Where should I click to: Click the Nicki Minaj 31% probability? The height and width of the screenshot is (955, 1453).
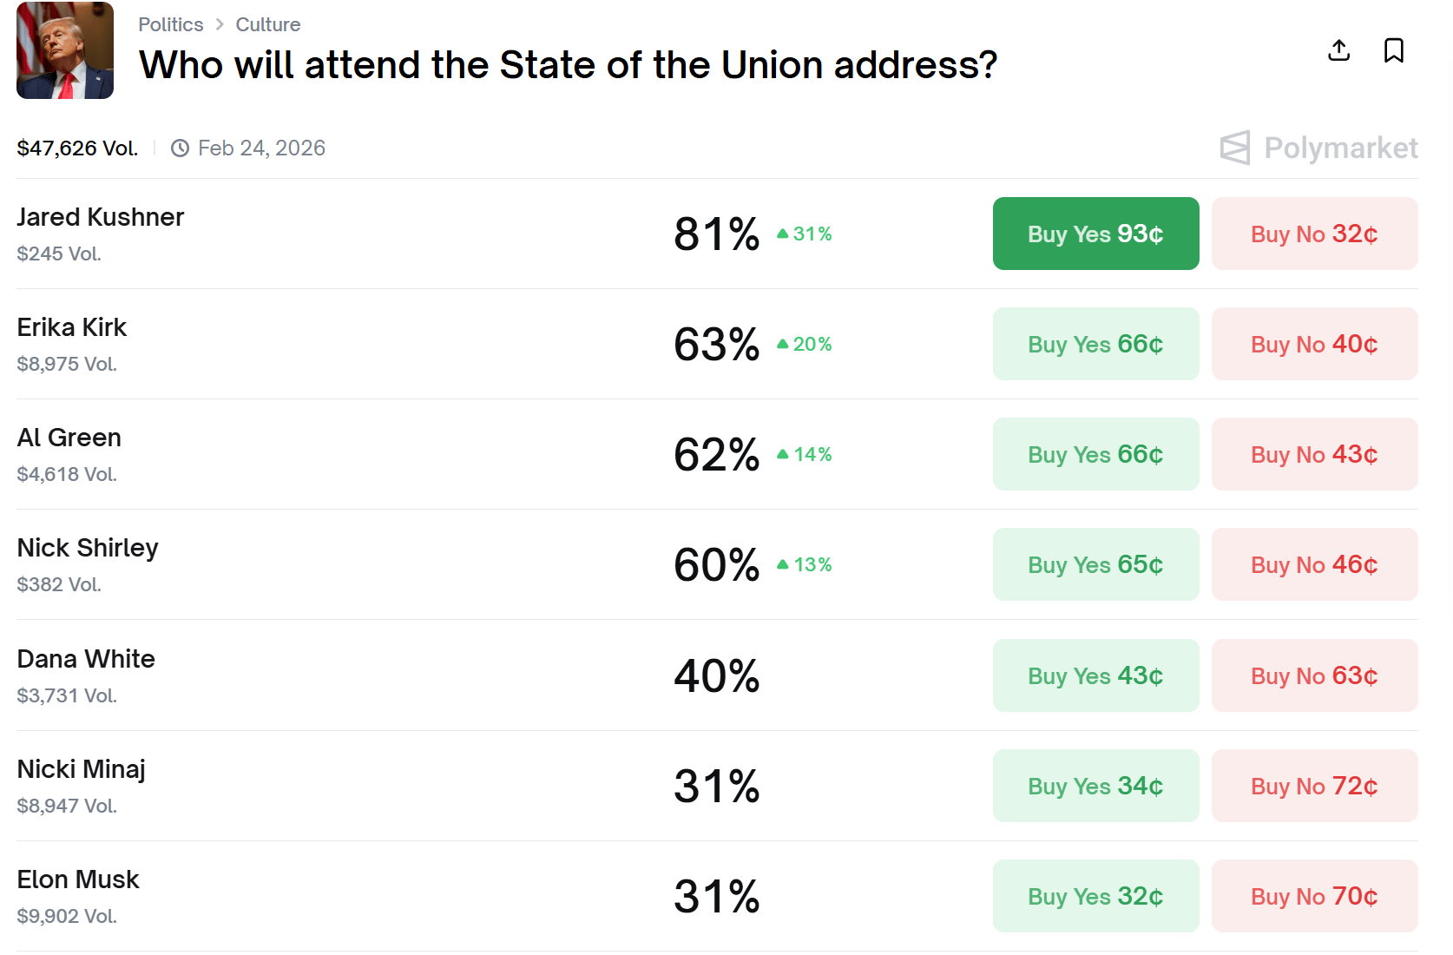coord(716,786)
